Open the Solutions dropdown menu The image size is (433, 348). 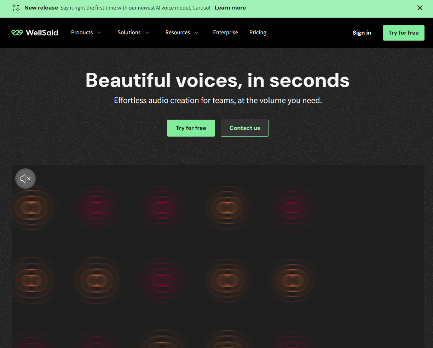[x=133, y=33]
